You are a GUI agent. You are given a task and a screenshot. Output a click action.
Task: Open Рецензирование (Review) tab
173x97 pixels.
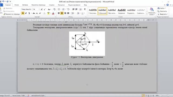[74, 5]
